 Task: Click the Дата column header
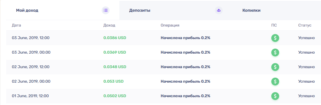pyautogui.click(x=16, y=25)
